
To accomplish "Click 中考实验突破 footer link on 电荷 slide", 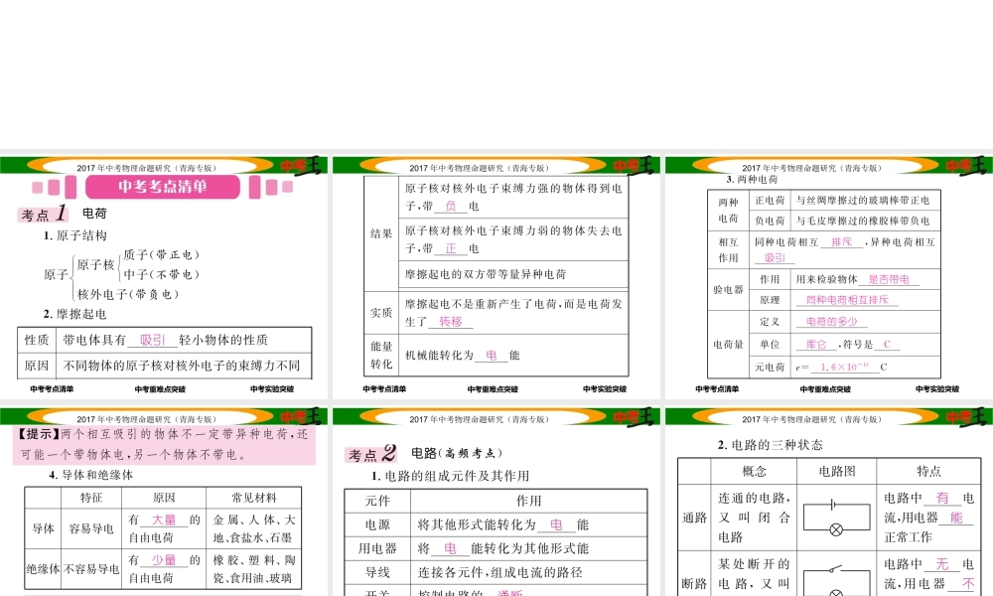I will tap(272, 388).
